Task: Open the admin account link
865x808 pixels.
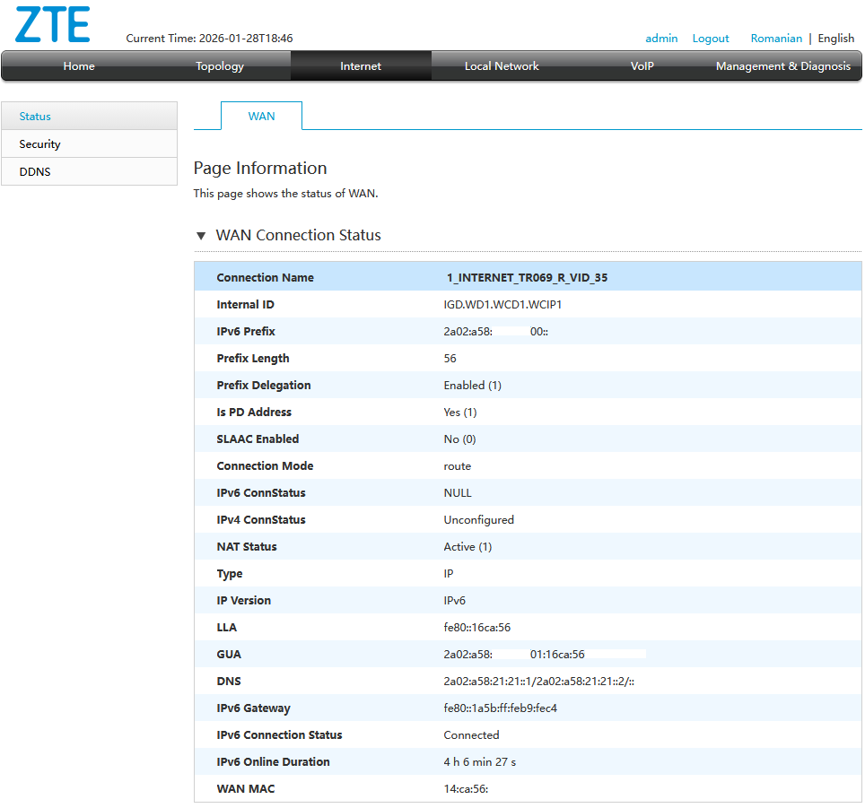Action: tap(661, 38)
